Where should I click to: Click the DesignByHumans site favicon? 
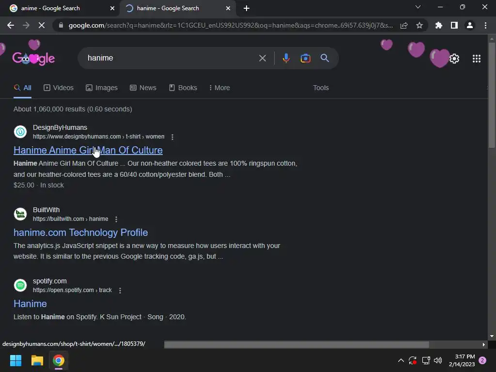[20, 132]
